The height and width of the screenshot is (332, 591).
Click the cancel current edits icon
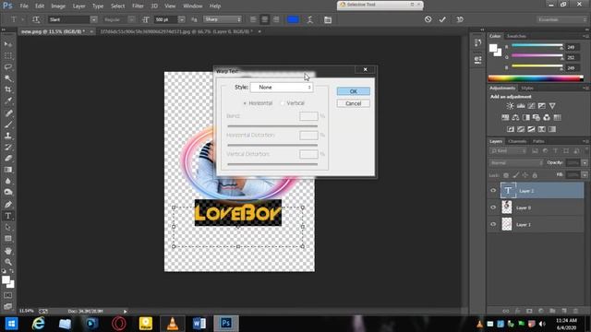428,19
